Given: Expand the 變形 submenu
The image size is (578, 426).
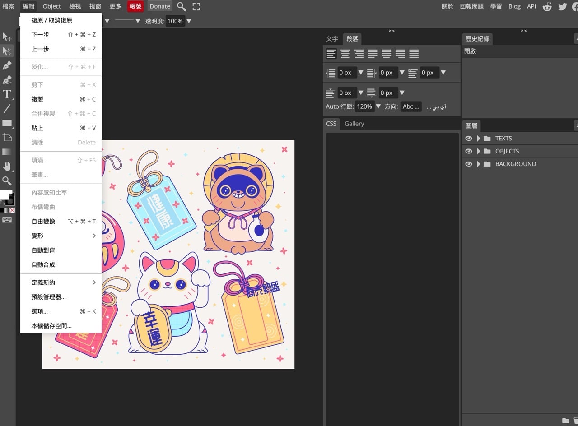Looking at the screenshot, I should [x=61, y=236].
